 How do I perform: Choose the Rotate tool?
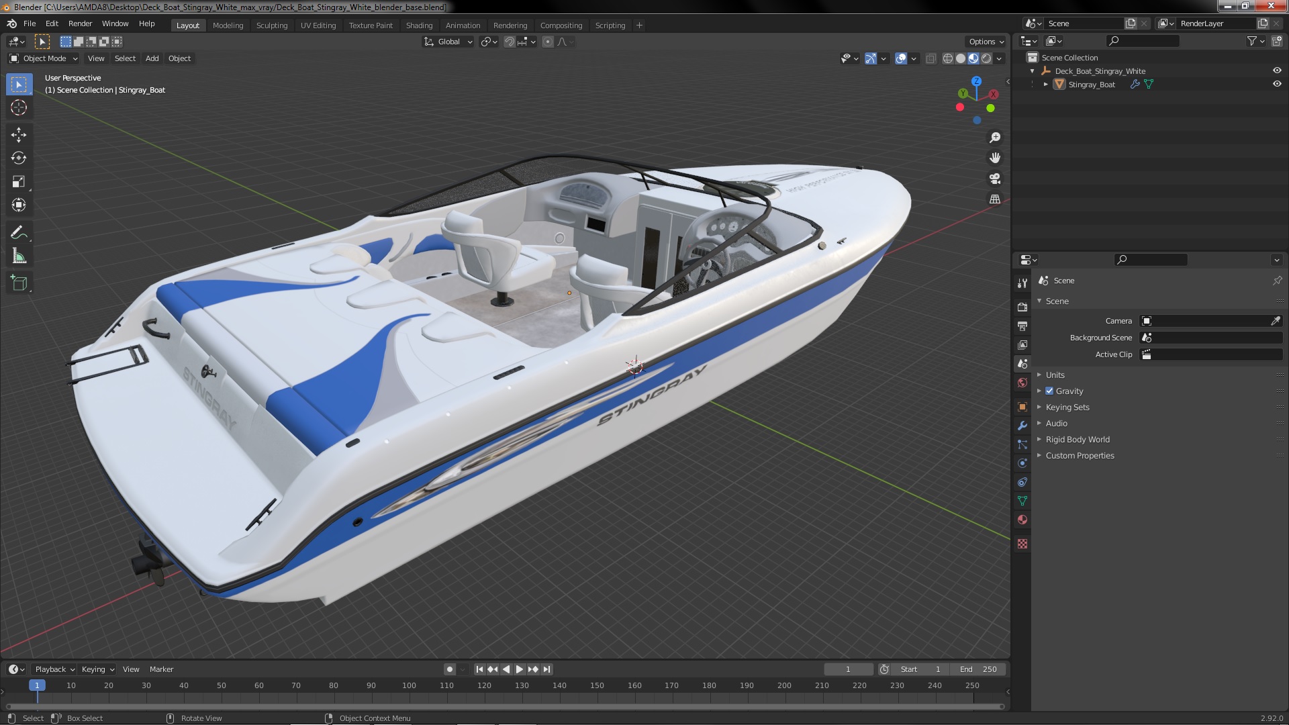[19, 158]
